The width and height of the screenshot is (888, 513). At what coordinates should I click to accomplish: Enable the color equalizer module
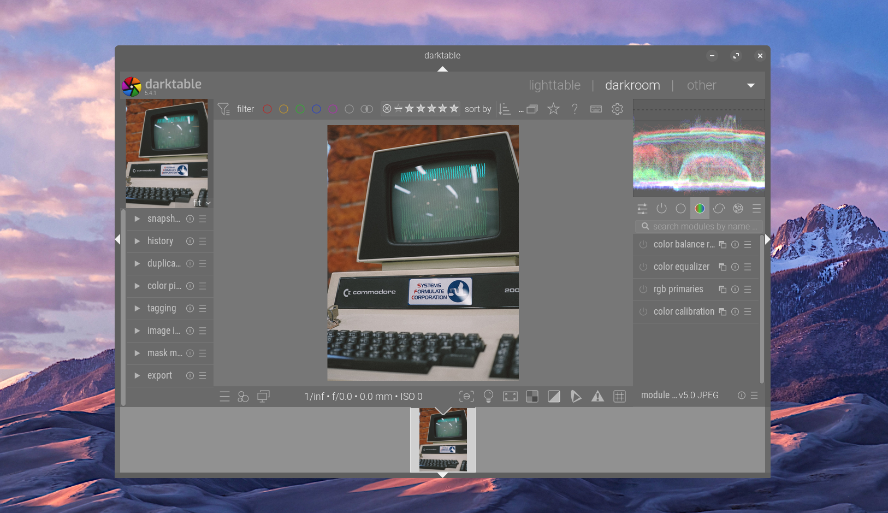(x=643, y=267)
